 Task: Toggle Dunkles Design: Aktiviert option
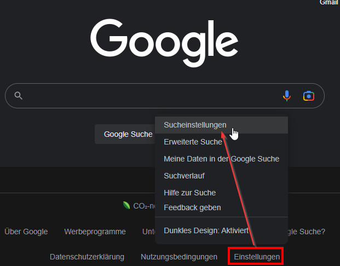(206, 230)
